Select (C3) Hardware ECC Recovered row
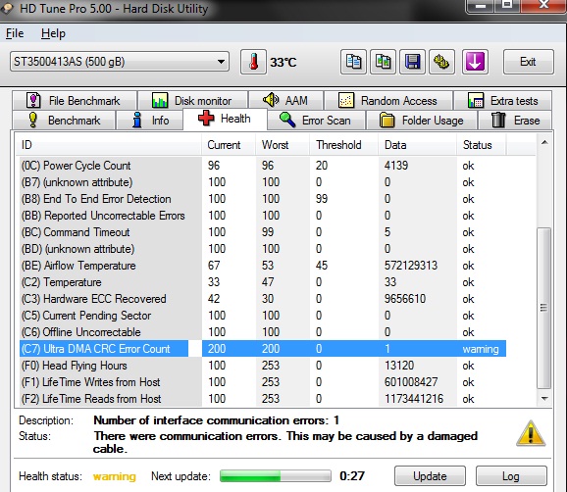This screenshot has height=492, width=567. [x=263, y=299]
